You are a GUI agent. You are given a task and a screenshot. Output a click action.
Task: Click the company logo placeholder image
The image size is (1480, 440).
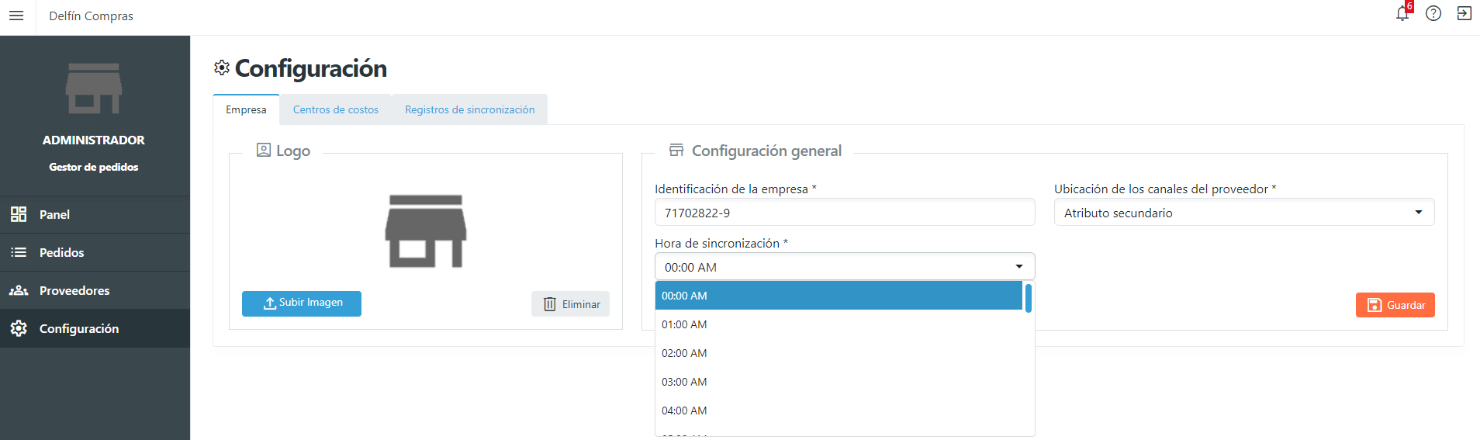pos(426,231)
